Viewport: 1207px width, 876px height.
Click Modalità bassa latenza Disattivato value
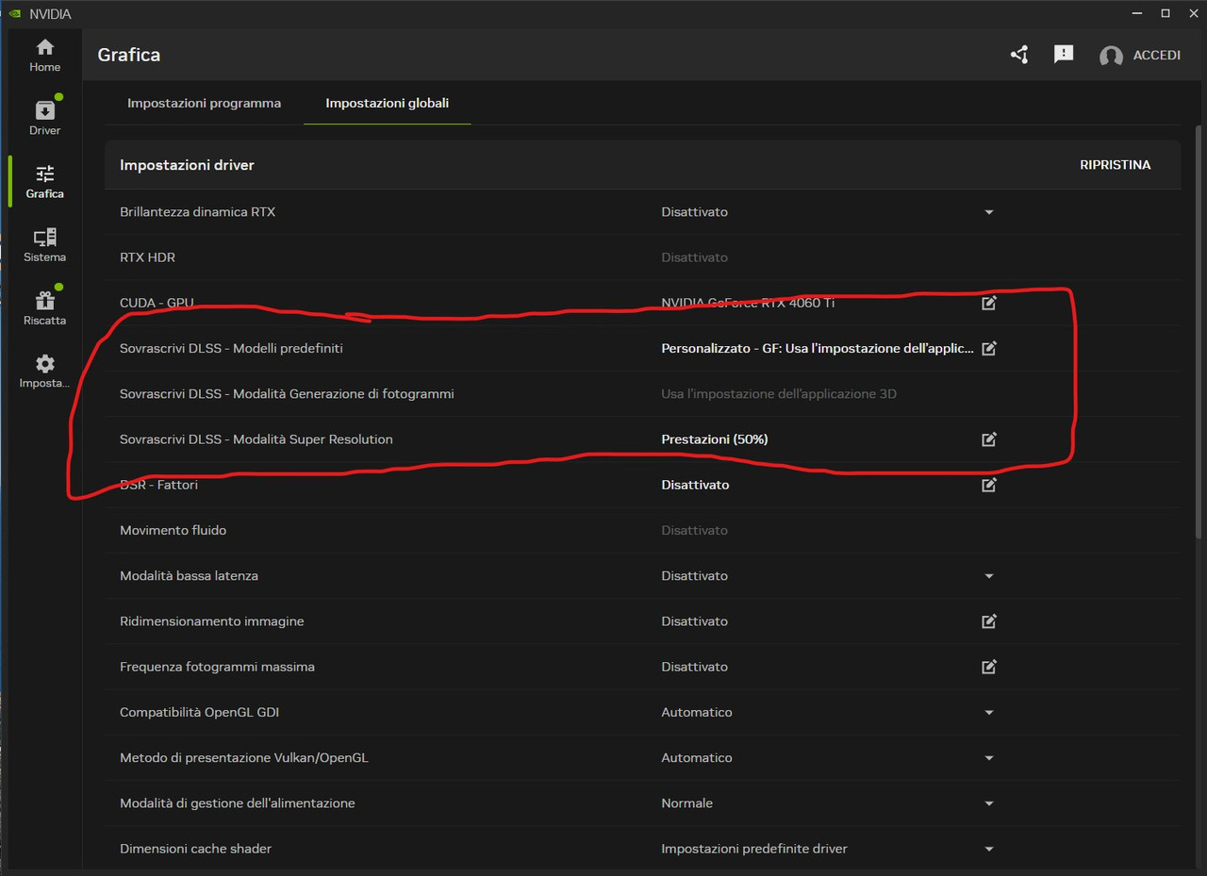(x=694, y=576)
